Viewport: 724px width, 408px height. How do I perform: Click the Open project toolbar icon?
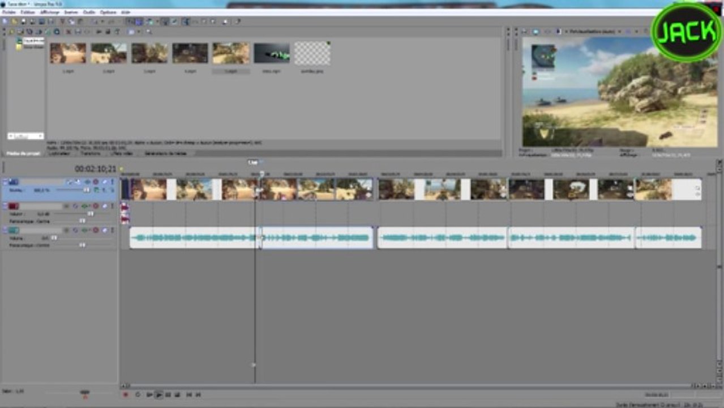tap(15, 21)
